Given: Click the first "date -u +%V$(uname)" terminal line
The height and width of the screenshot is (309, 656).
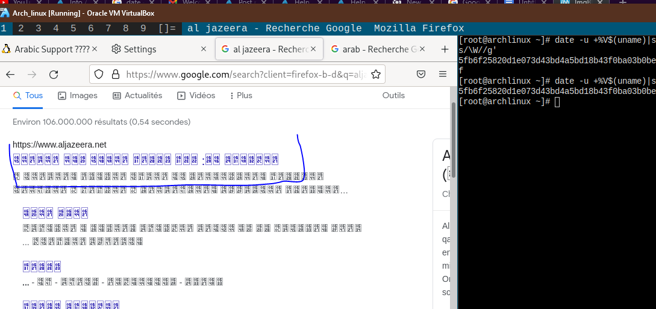Looking at the screenshot, I should 557,40.
